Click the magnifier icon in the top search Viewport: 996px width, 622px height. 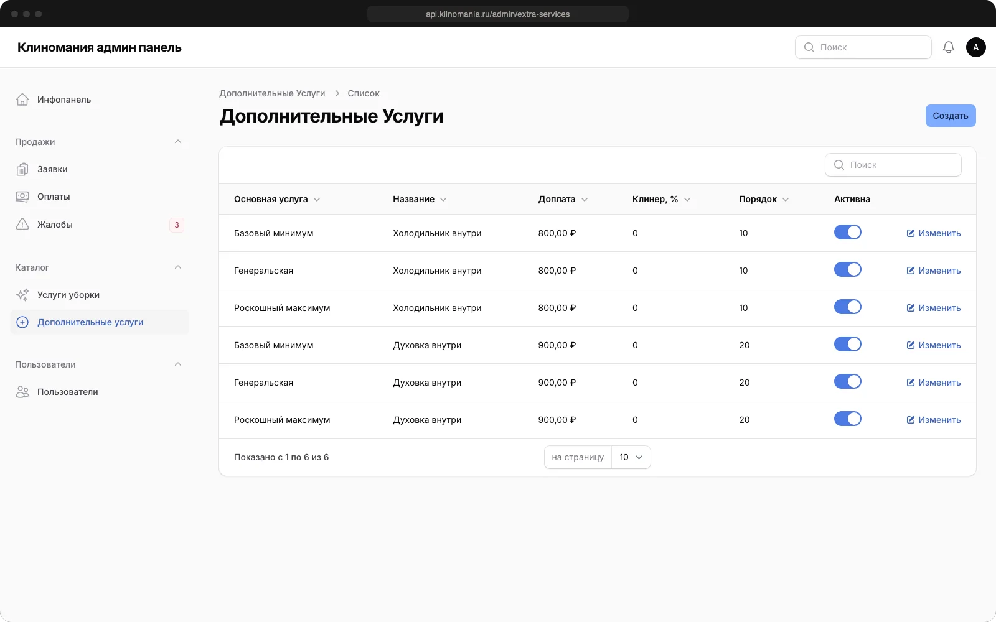click(x=809, y=47)
